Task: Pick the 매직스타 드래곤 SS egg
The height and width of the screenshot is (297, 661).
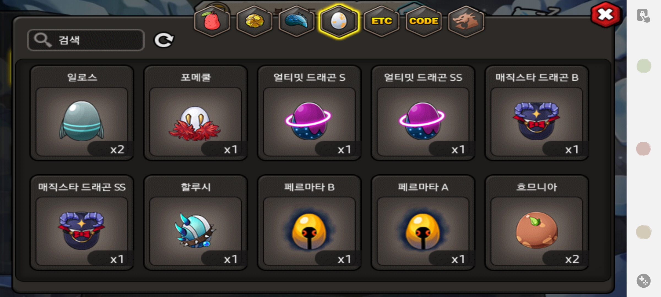Action: [82, 223]
